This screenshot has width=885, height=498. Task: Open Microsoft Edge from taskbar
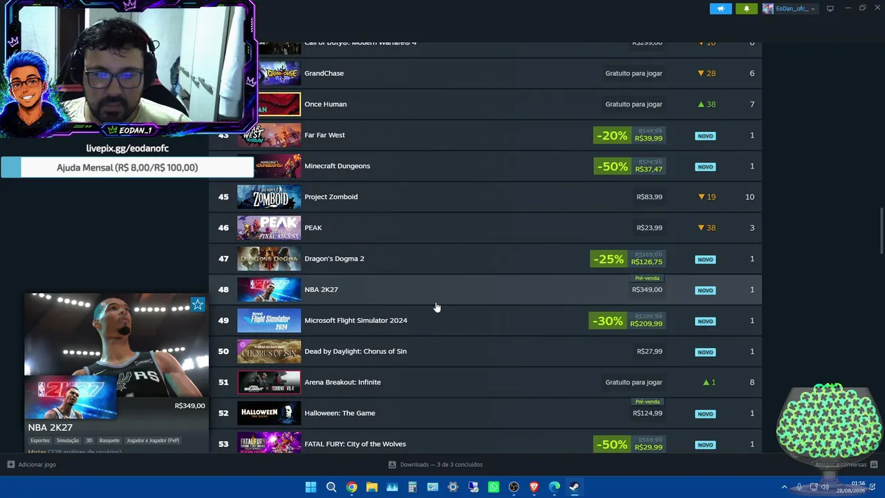pos(555,487)
